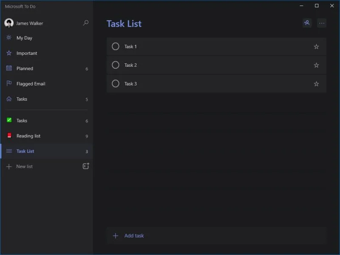
Task: Open the Task 3 row text
Action: click(130, 84)
